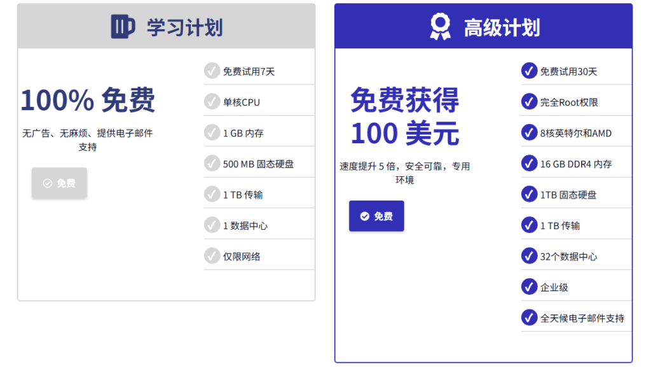Click the 免费获得 100 美元 heading
This screenshot has height=373, width=651.
point(404,116)
